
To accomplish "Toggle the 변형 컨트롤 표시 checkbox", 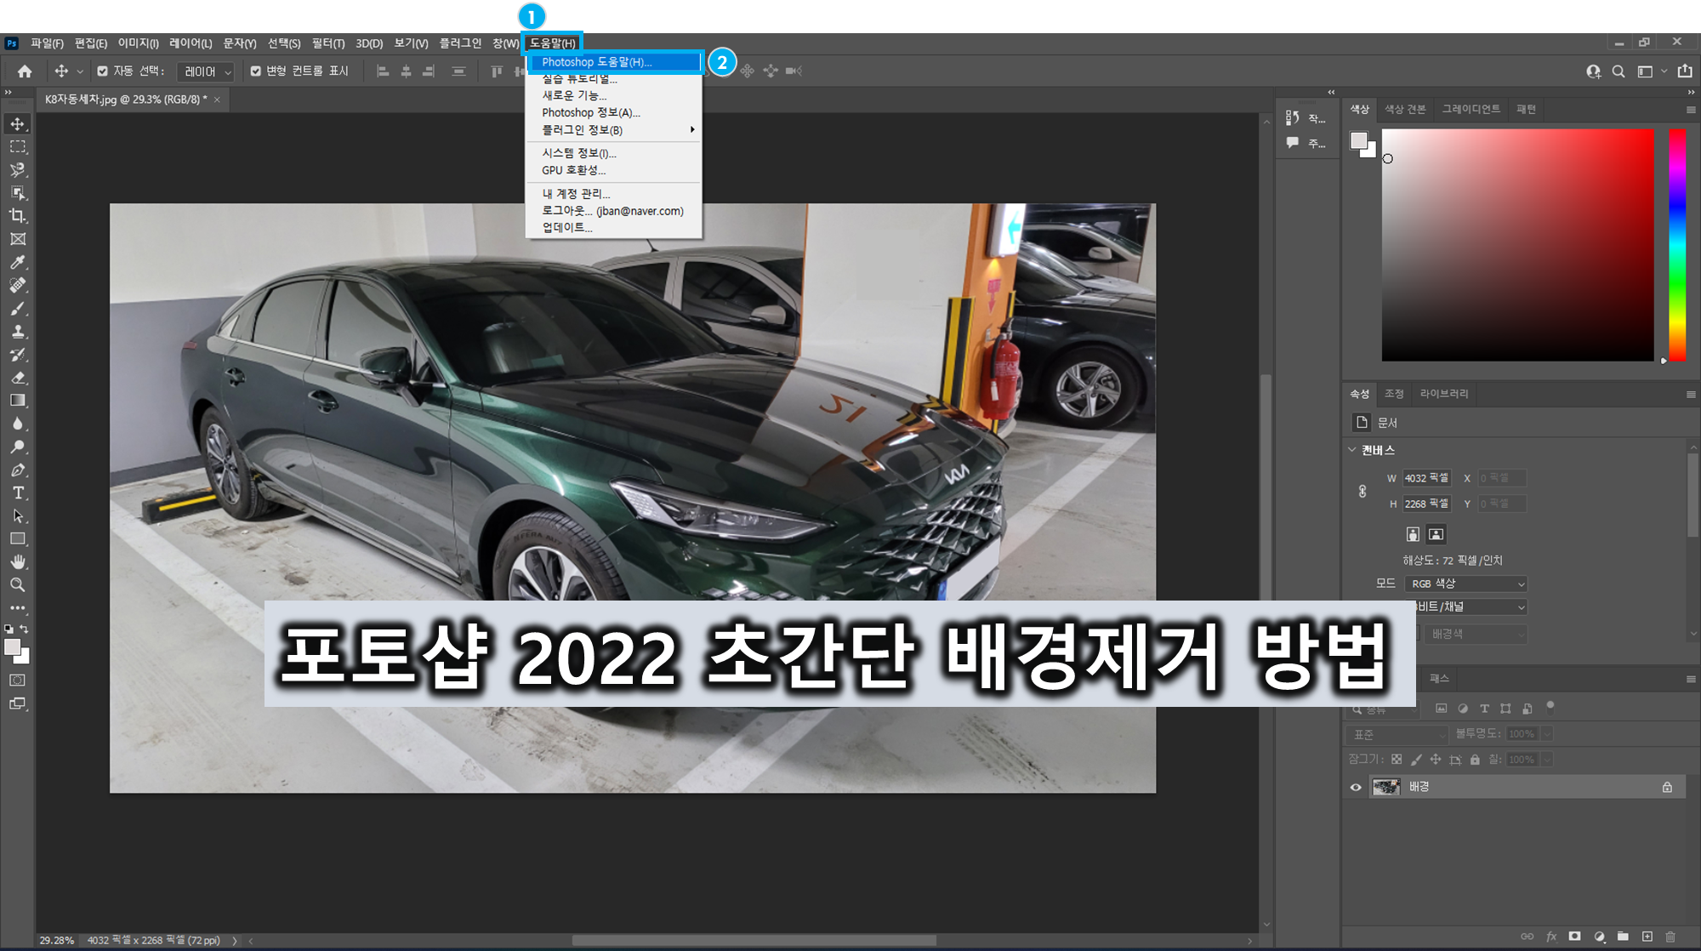I will pyautogui.click(x=255, y=71).
